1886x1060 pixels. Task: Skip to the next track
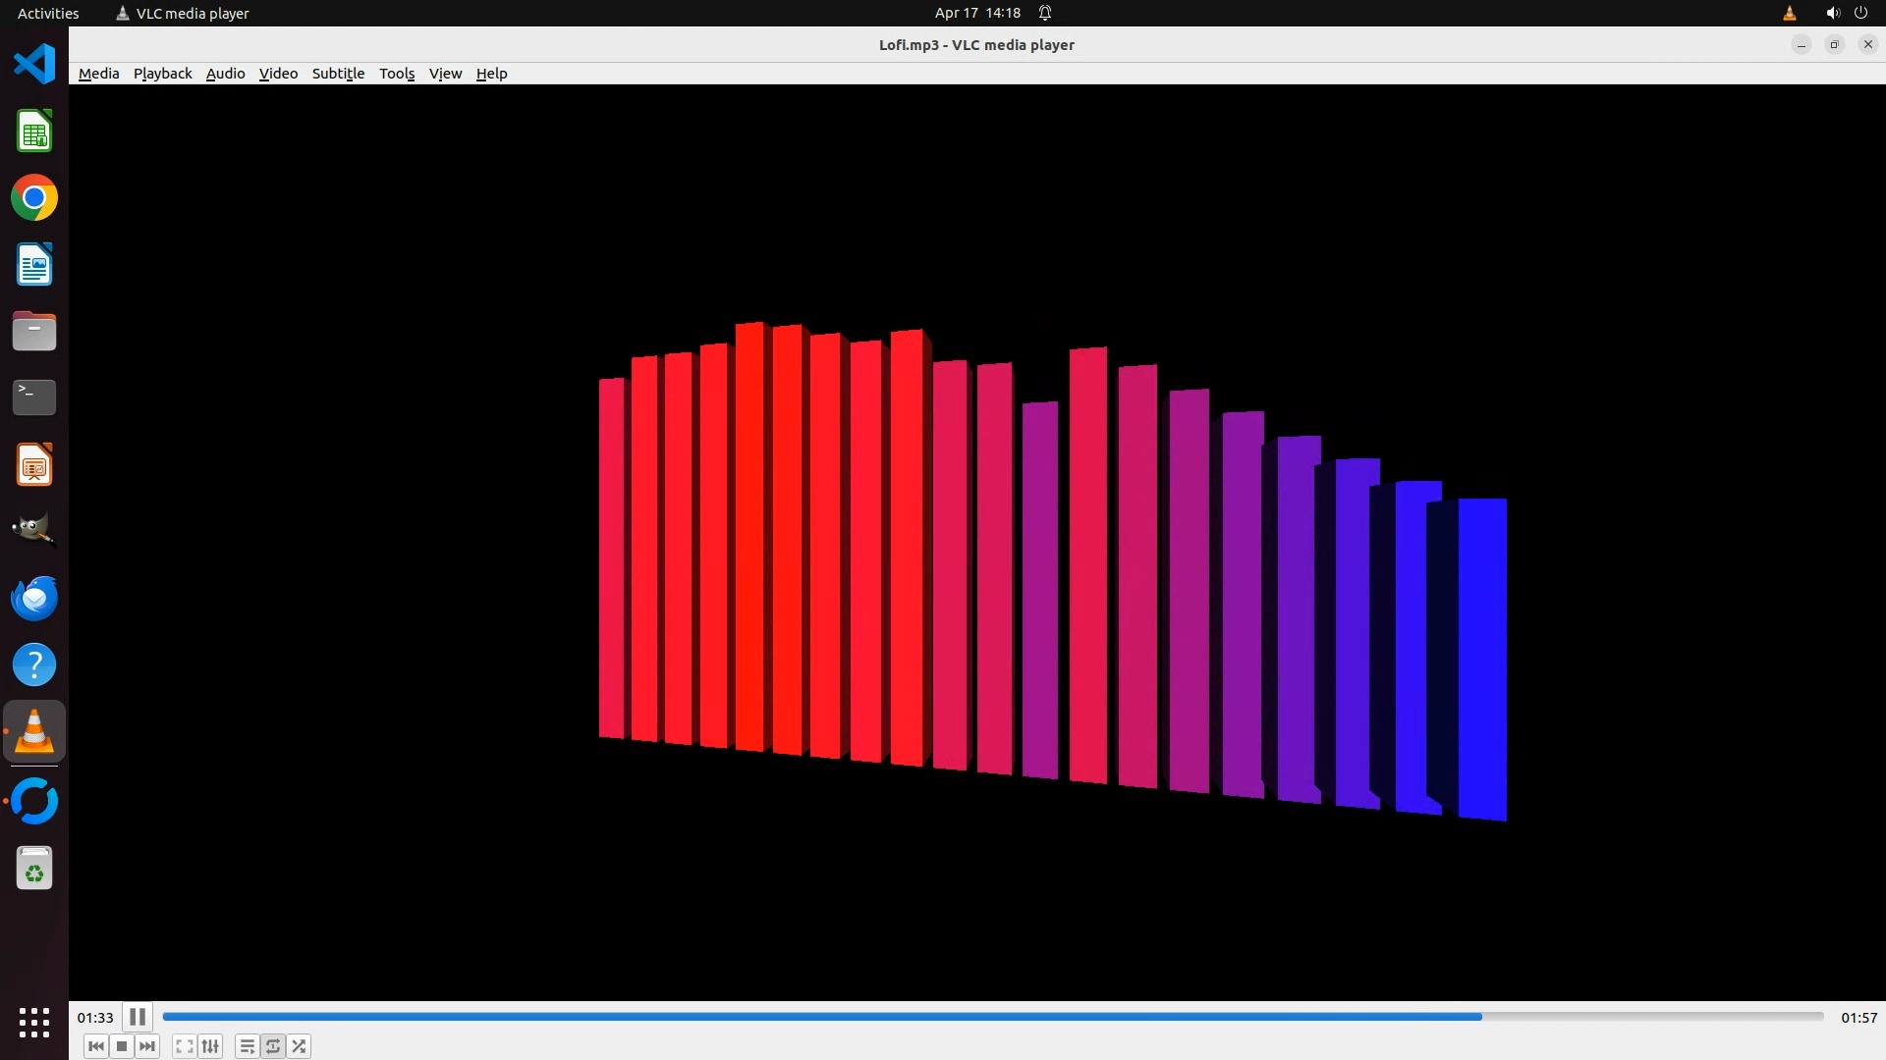[x=147, y=1046]
